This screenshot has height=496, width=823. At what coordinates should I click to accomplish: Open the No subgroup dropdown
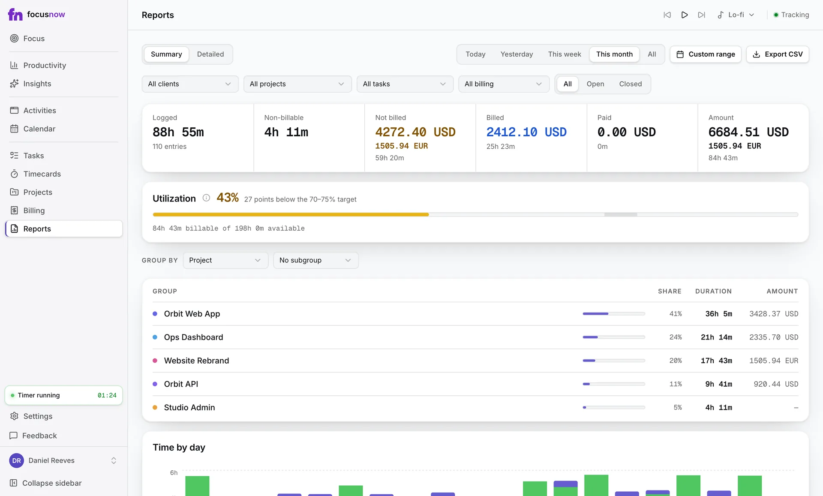316,260
